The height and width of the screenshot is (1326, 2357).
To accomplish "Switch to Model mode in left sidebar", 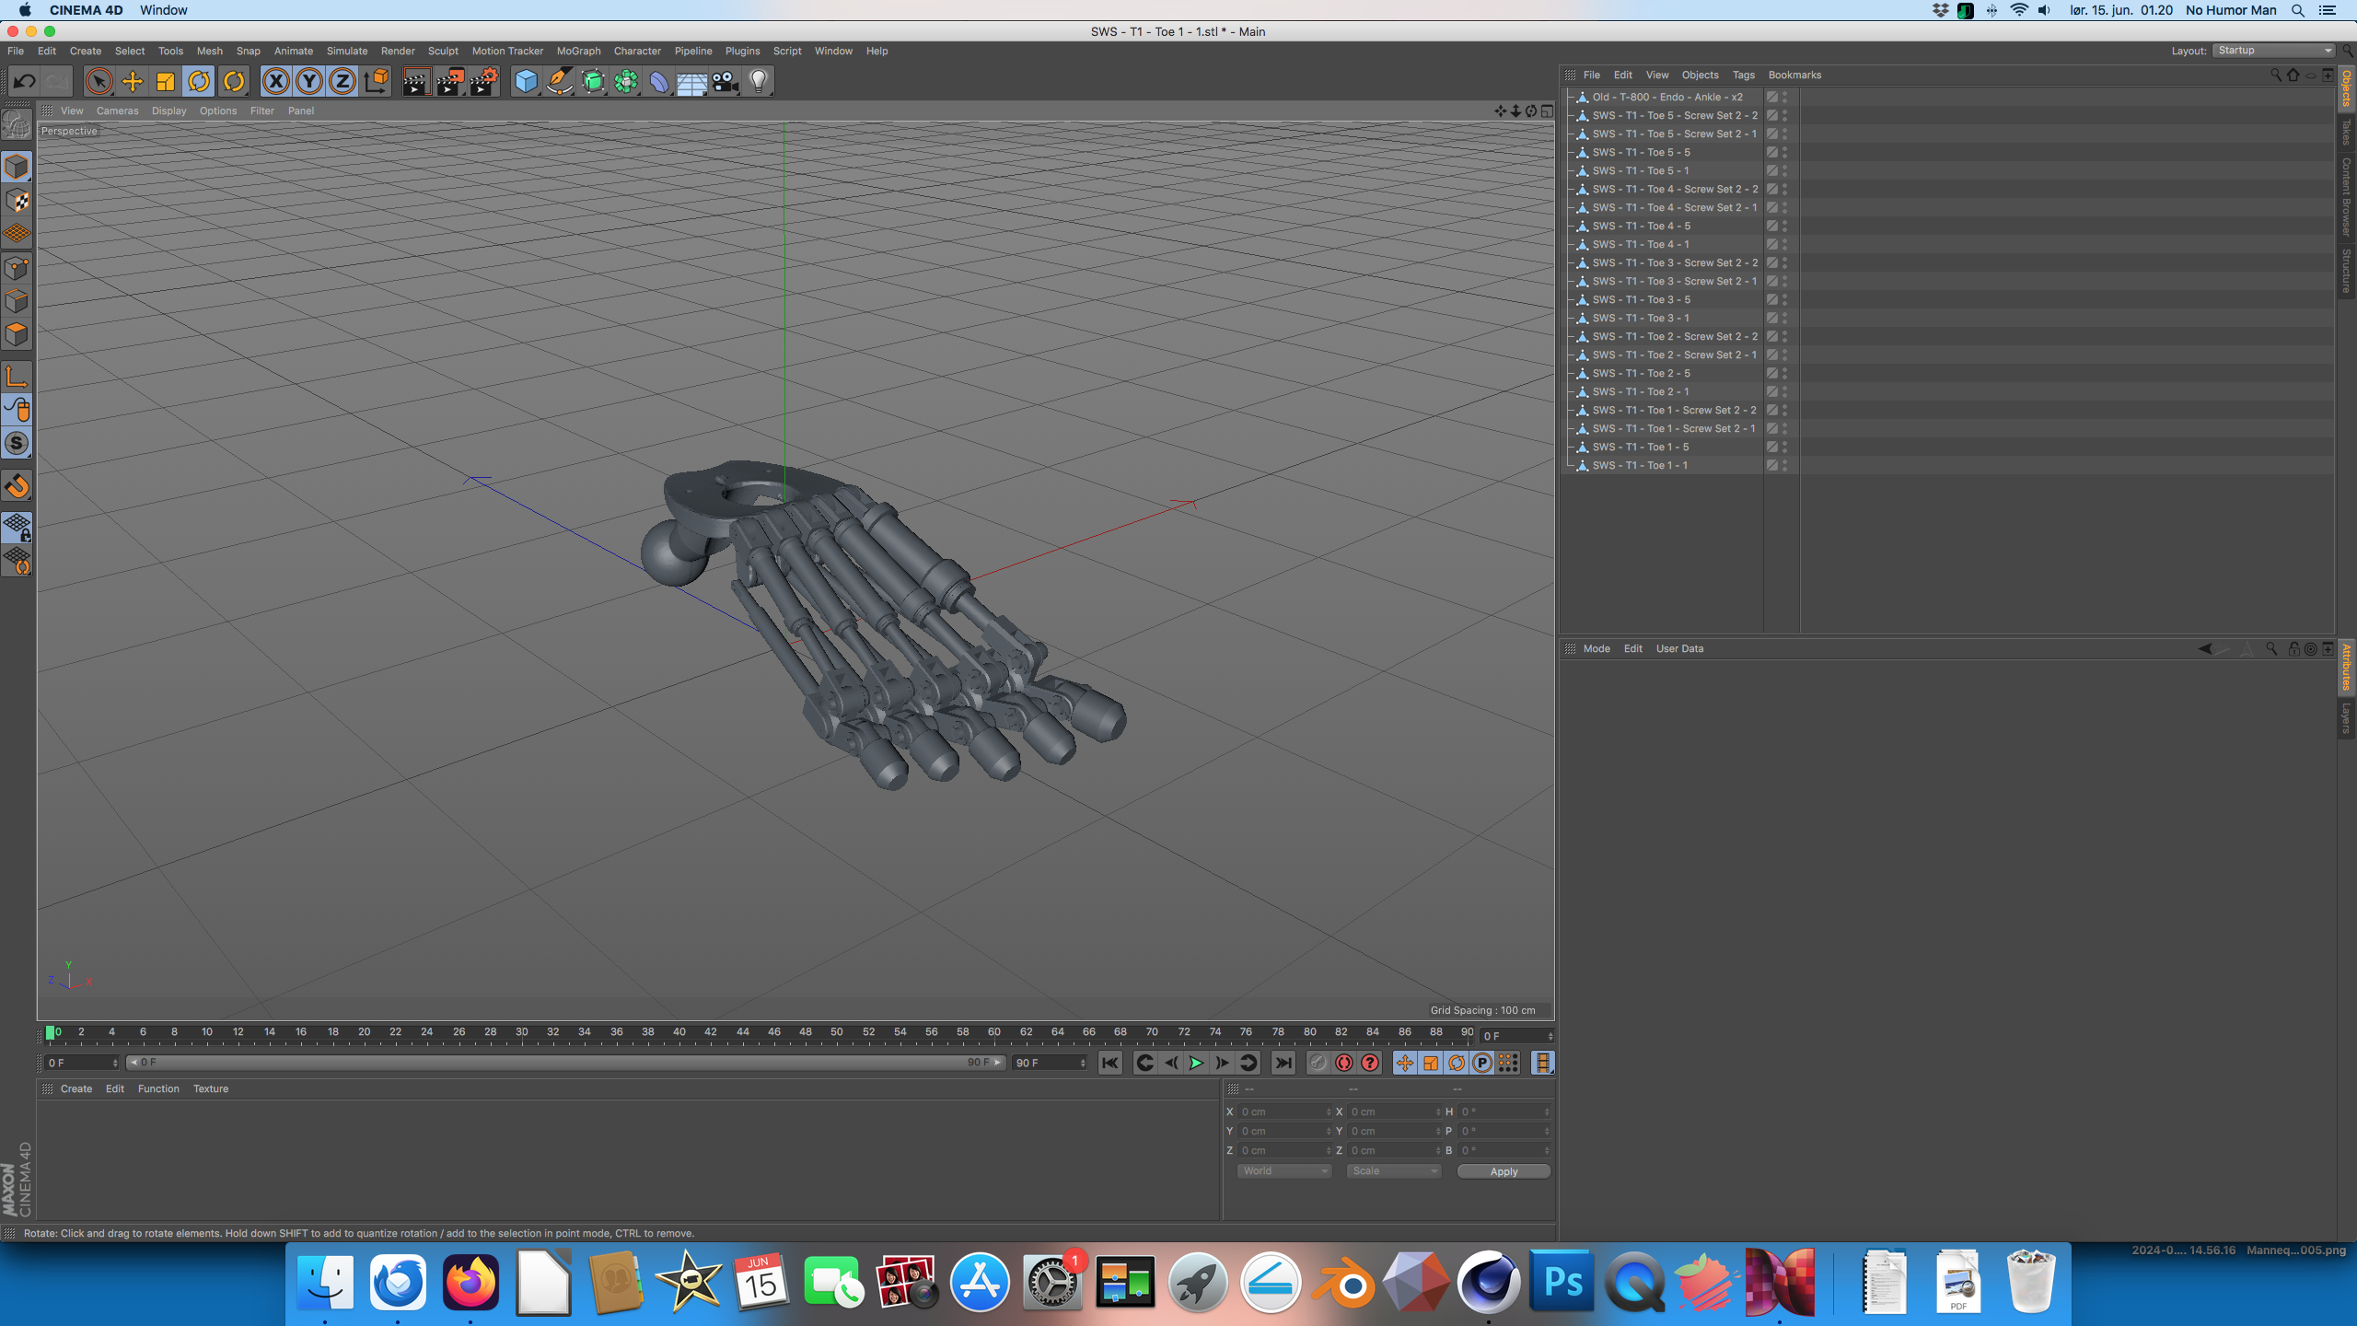I will click(x=17, y=168).
